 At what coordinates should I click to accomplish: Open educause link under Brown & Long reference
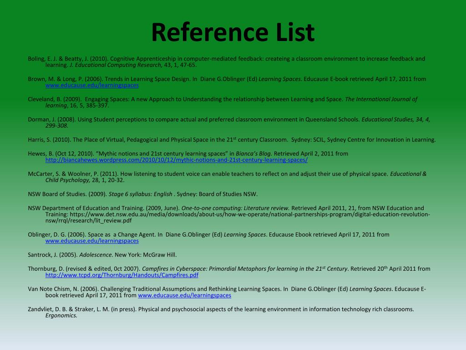[92, 85]
